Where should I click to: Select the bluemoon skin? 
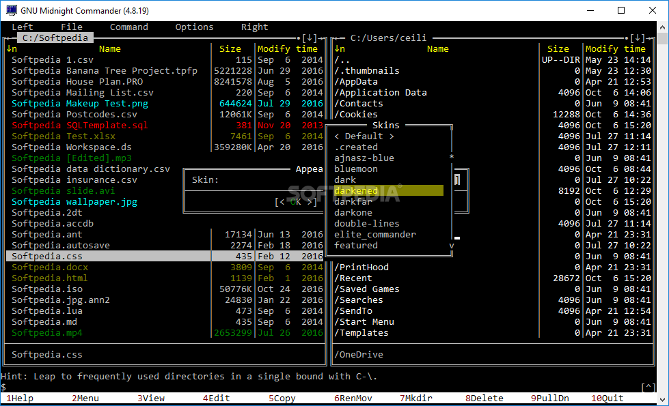(x=356, y=169)
